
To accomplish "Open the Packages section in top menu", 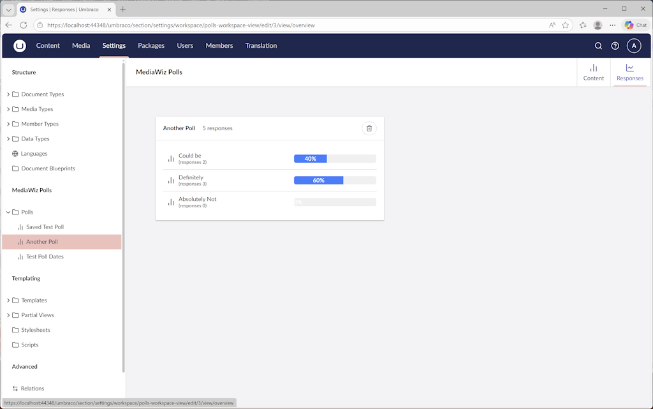I will (151, 46).
